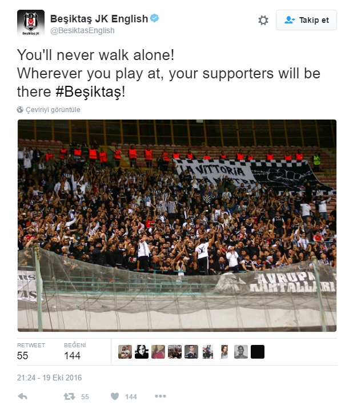This screenshot has width=353, height=417.
Task: Click the reply arrow icon
Action: 23,396
